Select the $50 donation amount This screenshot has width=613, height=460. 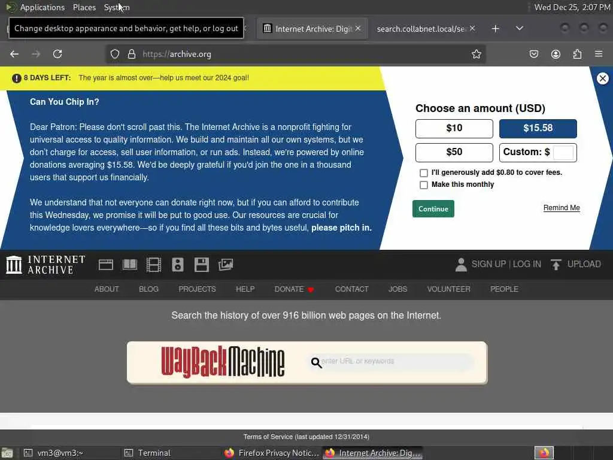(454, 152)
